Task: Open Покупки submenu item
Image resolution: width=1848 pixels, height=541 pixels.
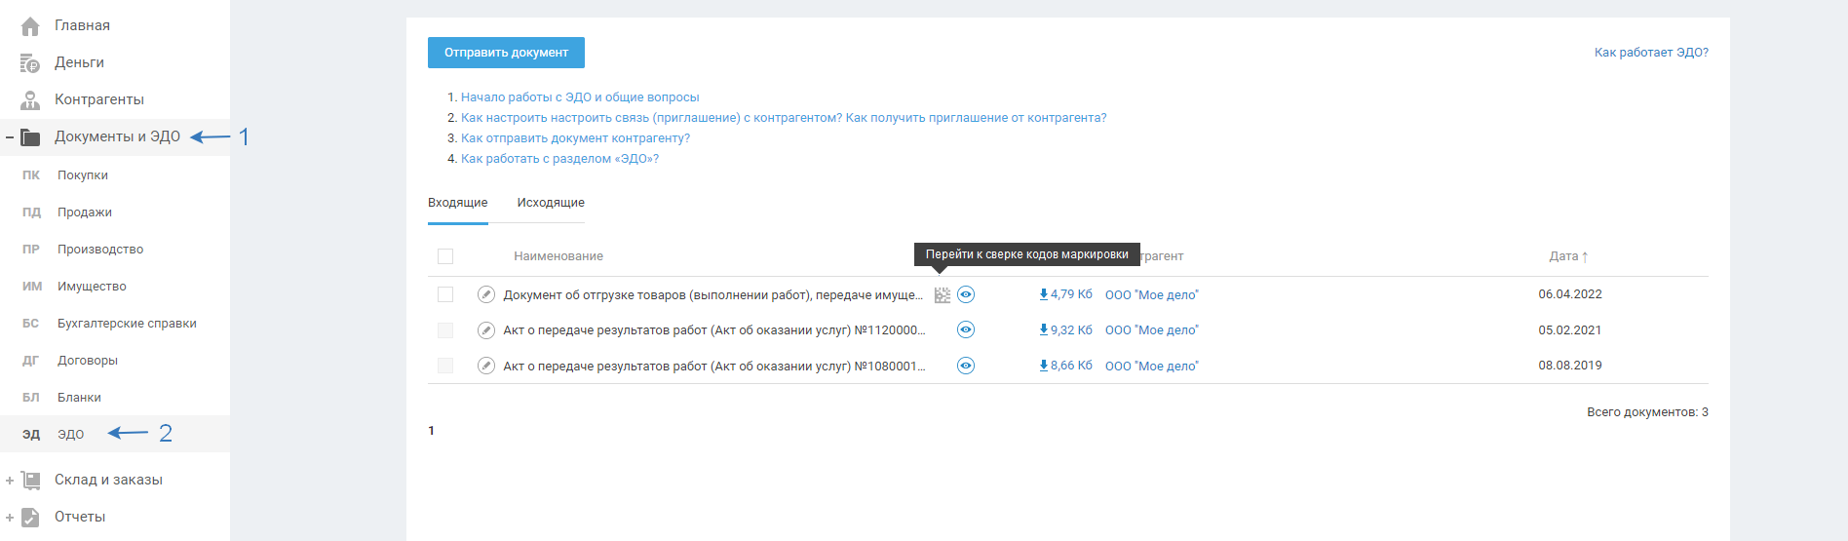Action: coord(83,175)
